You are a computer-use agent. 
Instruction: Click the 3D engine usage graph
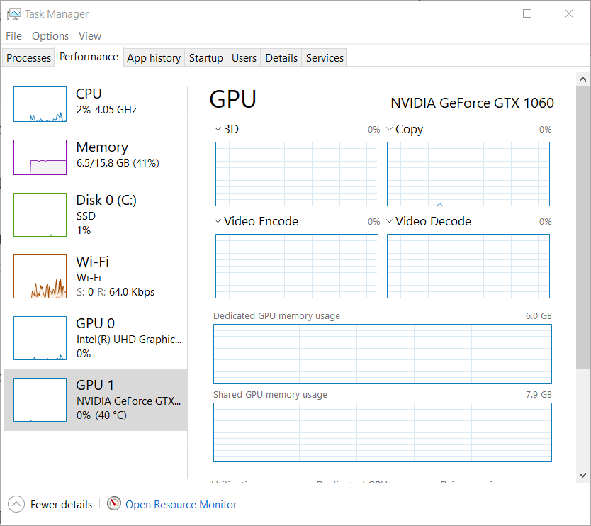[x=297, y=174]
